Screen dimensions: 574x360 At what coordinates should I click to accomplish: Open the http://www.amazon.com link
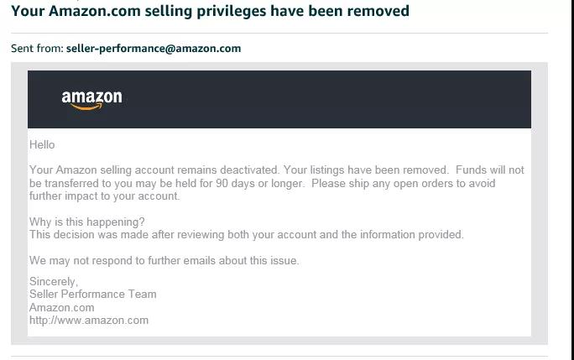tap(89, 321)
